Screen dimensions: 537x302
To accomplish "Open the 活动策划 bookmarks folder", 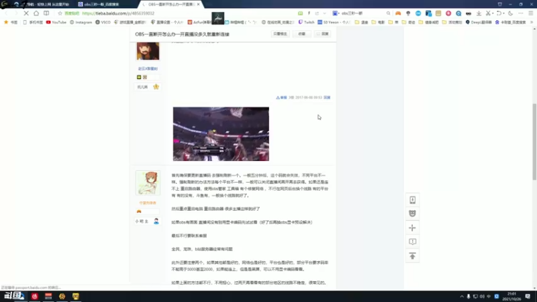I will pyautogui.click(x=452, y=22).
